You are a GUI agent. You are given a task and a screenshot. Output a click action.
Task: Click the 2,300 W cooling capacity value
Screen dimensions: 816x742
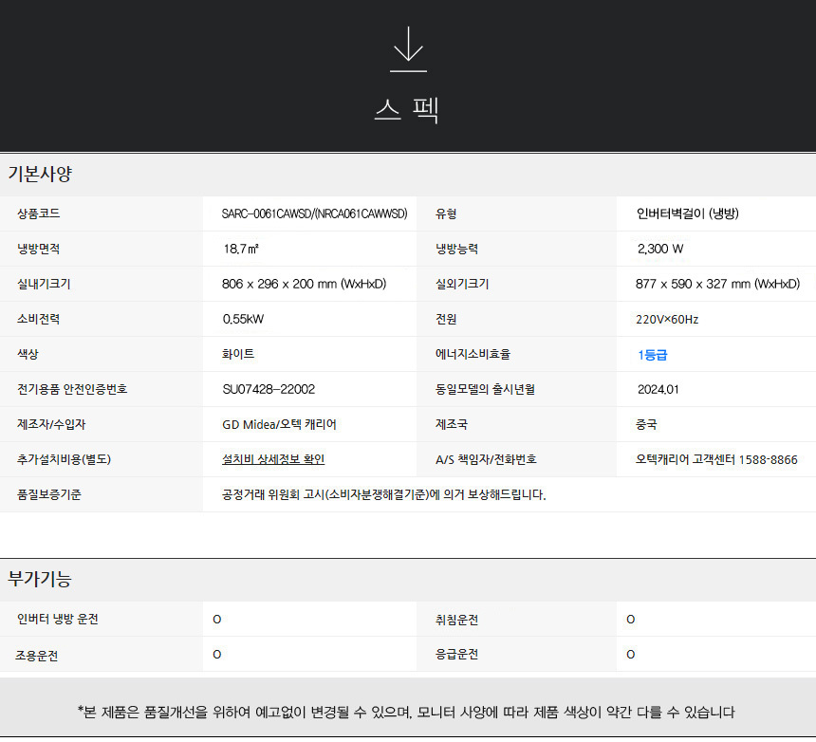point(660,250)
